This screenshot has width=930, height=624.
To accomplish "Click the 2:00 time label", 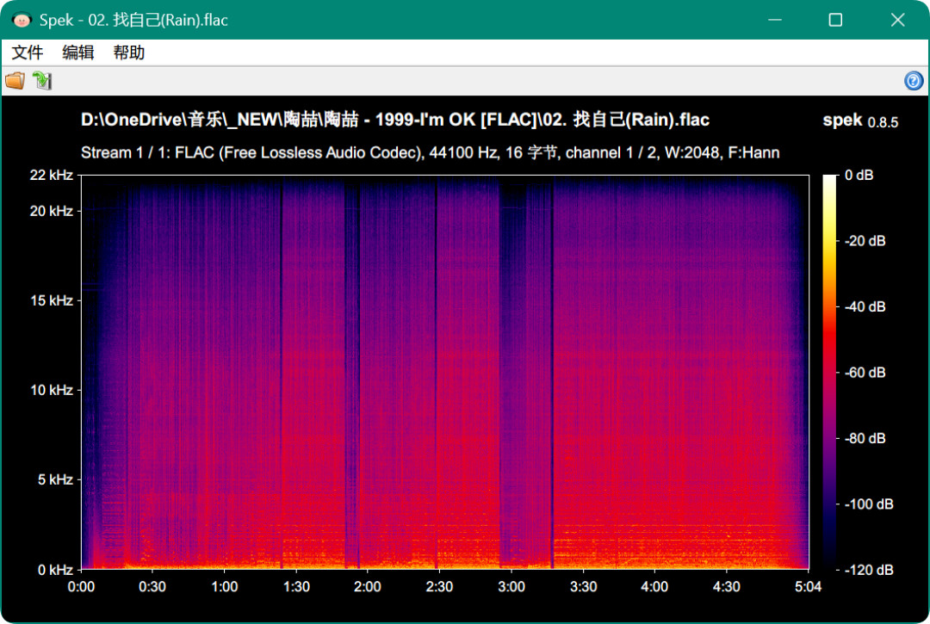I will 367,587.
